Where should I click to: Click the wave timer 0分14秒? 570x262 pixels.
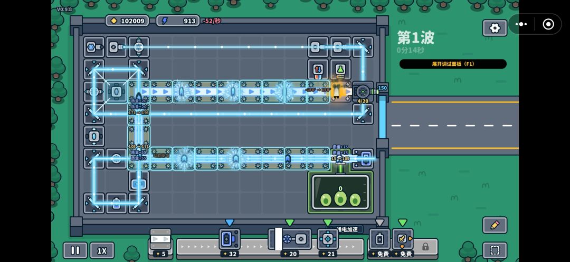point(411,51)
